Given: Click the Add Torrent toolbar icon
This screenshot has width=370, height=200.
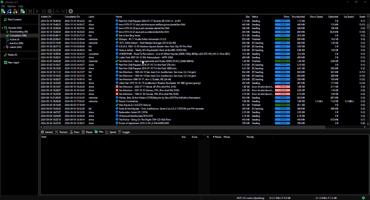Looking at the screenshot, I should (3, 11).
